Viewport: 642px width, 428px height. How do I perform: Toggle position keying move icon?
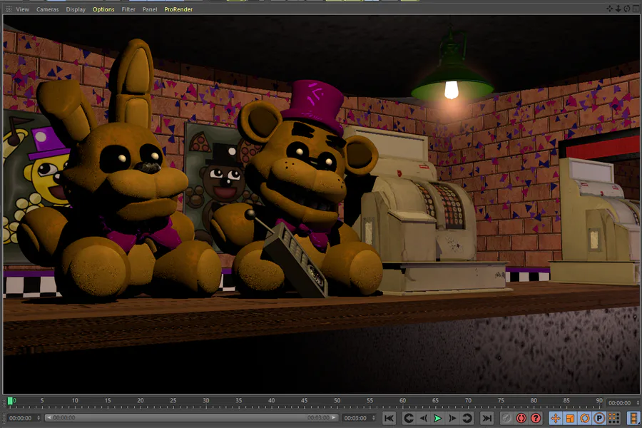coord(556,418)
